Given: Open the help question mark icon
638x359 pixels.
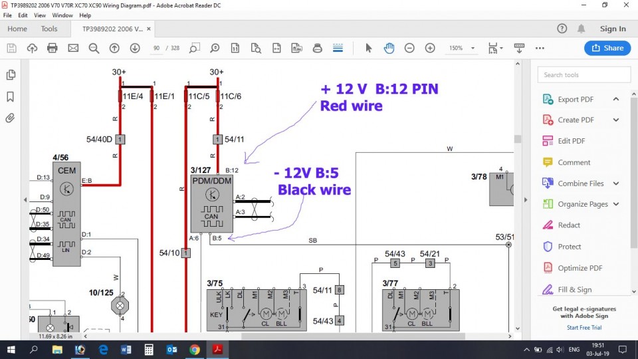Looking at the screenshot, I should [562, 29].
